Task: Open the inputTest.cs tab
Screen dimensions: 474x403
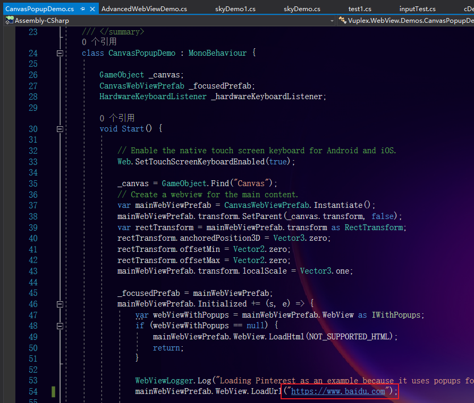Action: pyautogui.click(x=417, y=9)
